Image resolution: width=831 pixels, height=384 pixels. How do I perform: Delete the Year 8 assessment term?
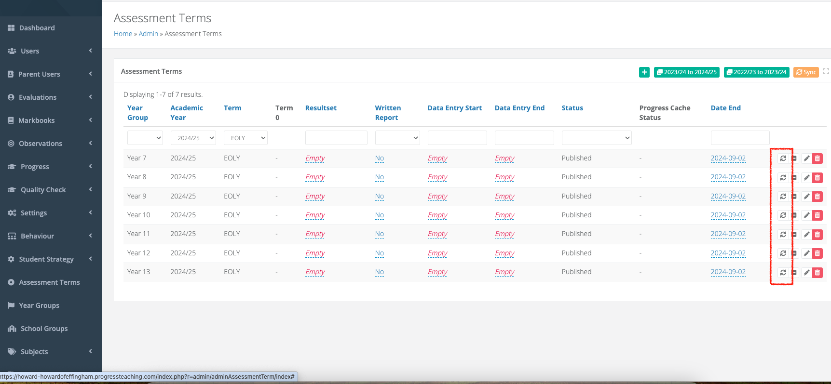817,178
